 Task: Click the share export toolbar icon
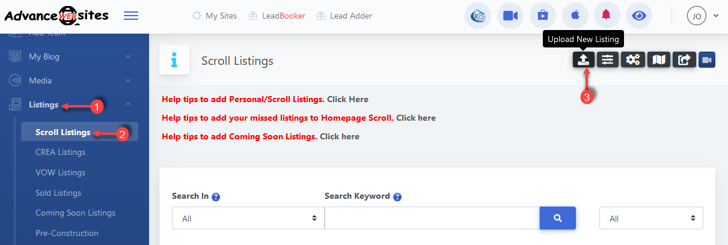coord(684,59)
